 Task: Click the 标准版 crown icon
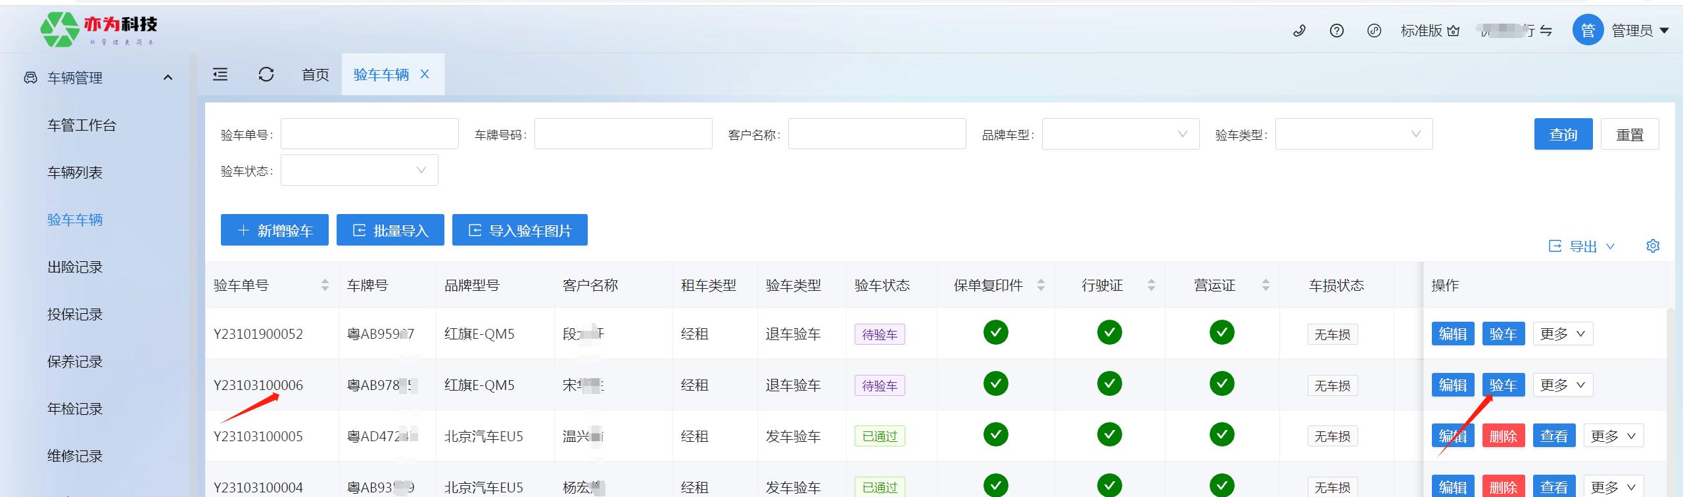1454,31
